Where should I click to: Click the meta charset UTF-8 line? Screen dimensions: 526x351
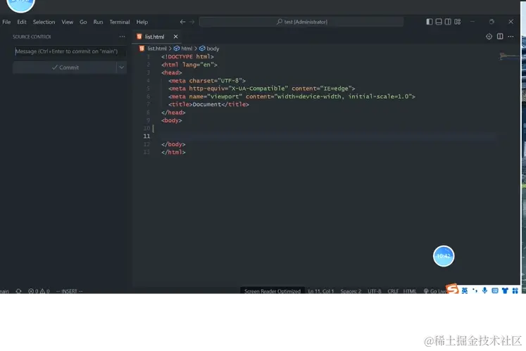click(207, 81)
